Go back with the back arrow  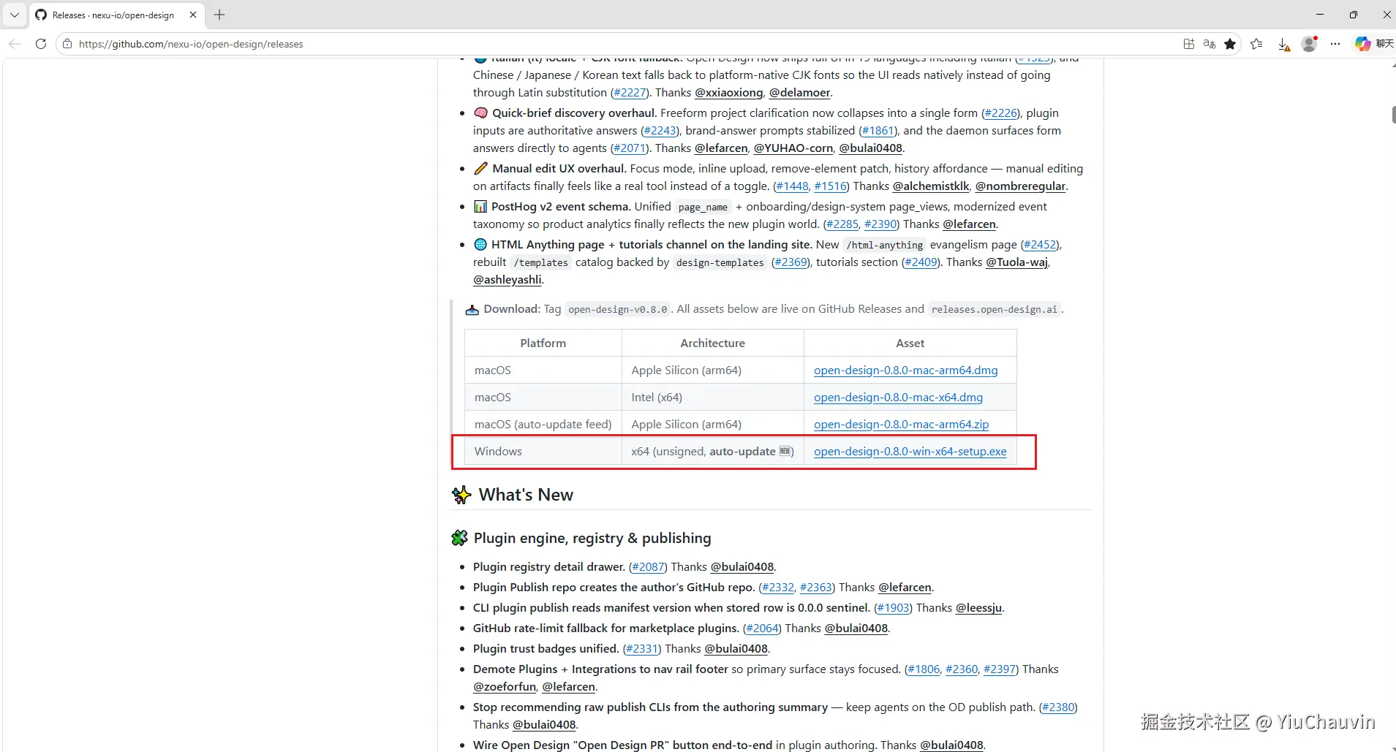15,44
